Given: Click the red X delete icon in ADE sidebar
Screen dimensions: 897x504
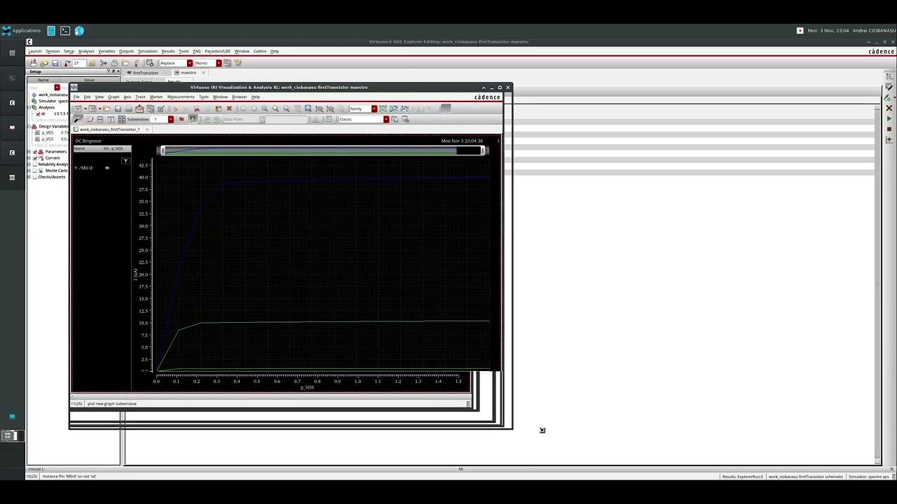Looking at the screenshot, I should click(x=889, y=108).
